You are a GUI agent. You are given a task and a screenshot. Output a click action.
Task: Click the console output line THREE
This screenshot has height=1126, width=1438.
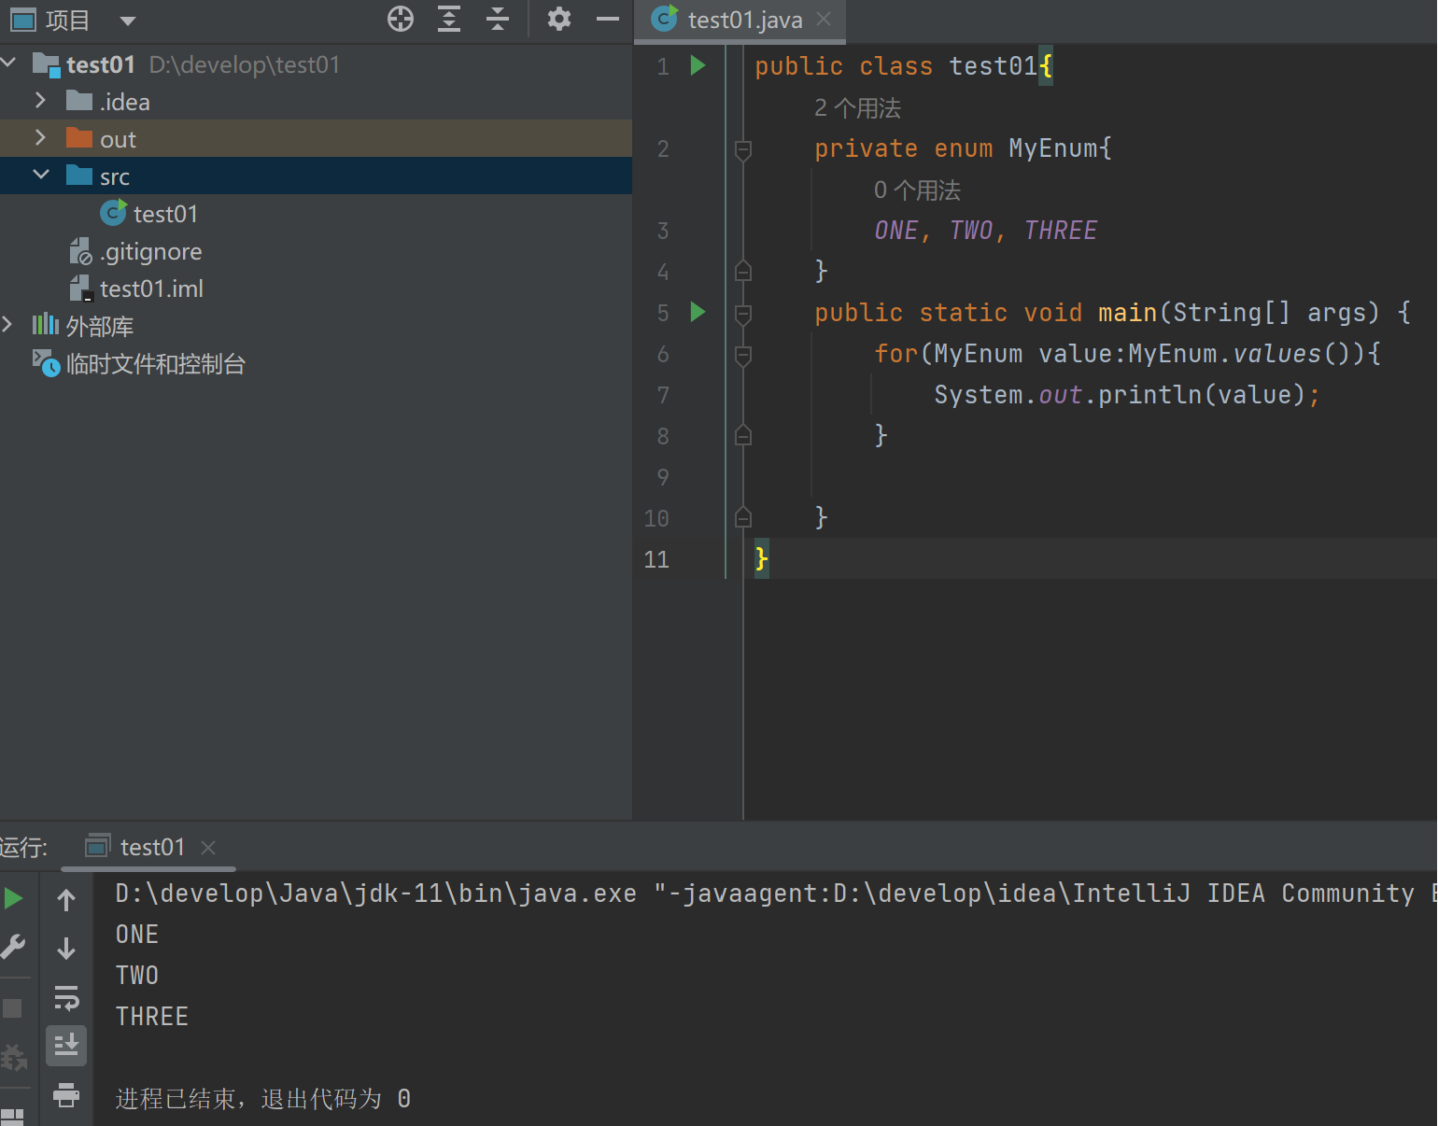[152, 1017]
